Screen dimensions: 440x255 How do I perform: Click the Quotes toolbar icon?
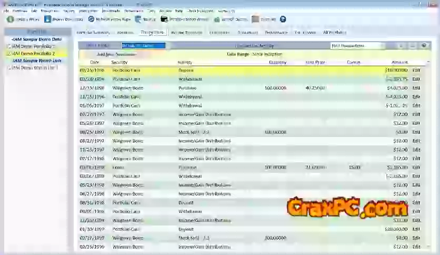click(217, 19)
